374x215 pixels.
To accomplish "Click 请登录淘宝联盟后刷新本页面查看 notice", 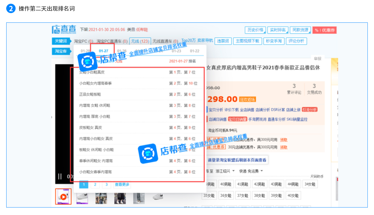I will click(x=237, y=160).
